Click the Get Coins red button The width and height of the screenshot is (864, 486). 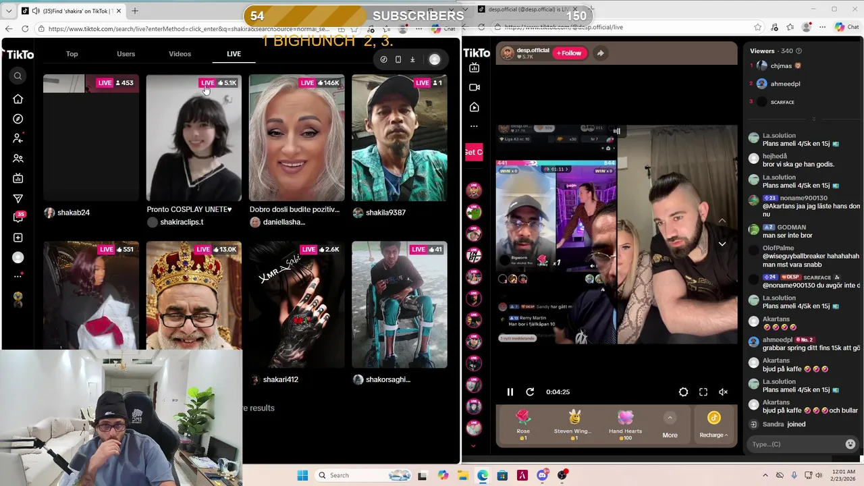[x=473, y=152]
